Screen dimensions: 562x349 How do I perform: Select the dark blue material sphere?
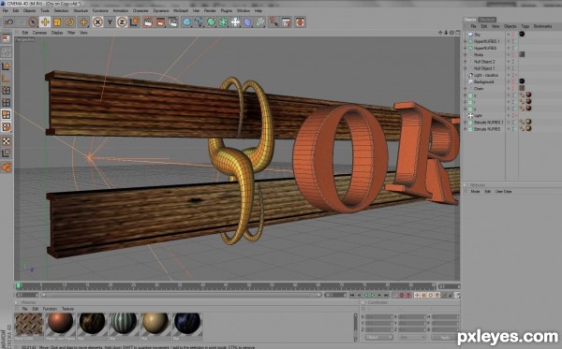pyautogui.click(x=187, y=323)
